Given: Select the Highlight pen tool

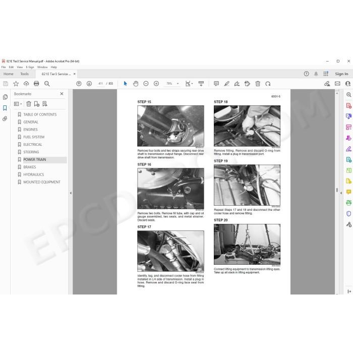Looking at the screenshot, I should click(x=227, y=84).
